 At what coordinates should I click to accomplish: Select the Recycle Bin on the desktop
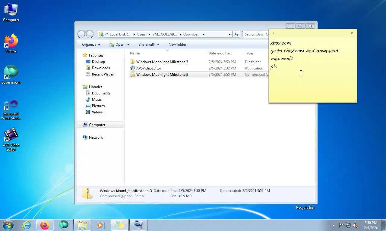tap(305, 208)
